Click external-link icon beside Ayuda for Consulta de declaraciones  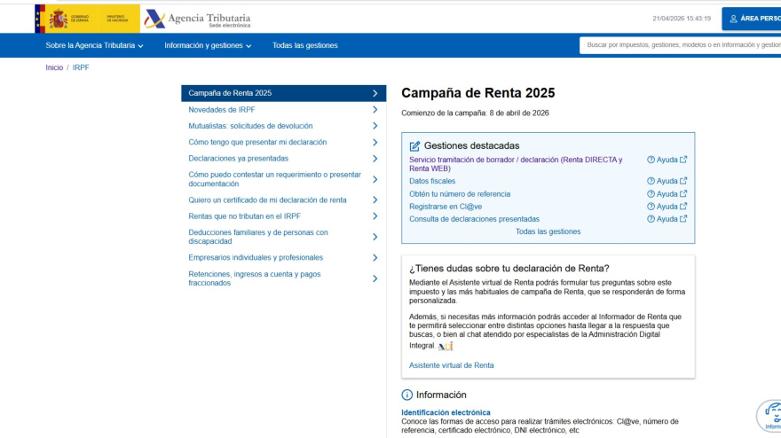click(683, 218)
